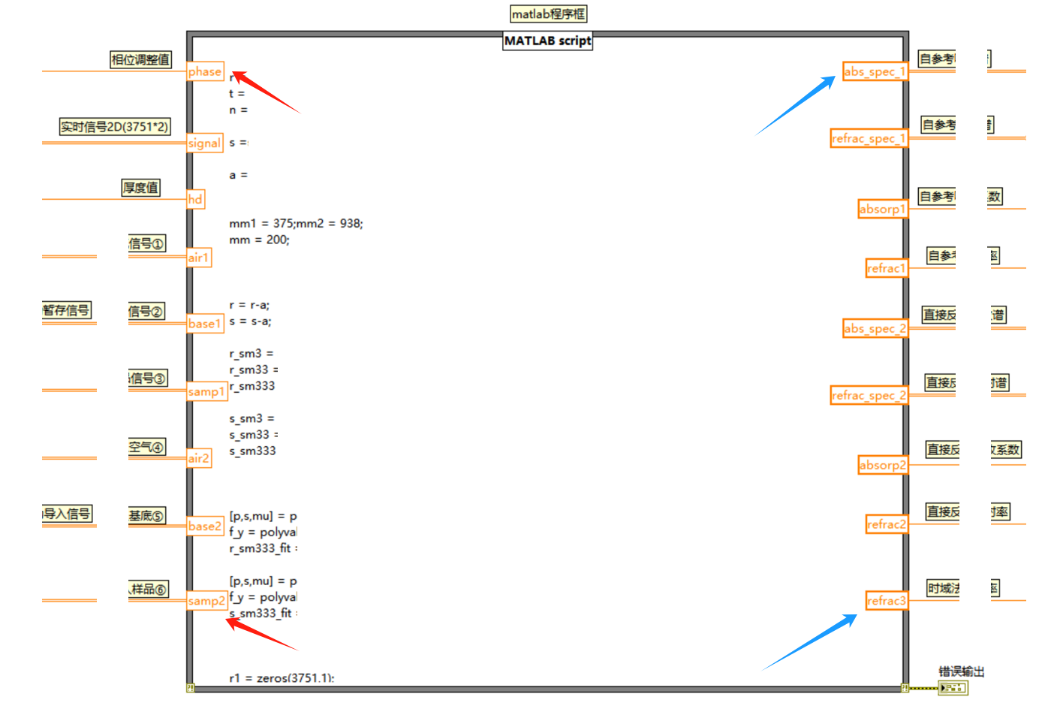Click the 信号① label
Screen dimensions: 1054x712
click(x=146, y=243)
